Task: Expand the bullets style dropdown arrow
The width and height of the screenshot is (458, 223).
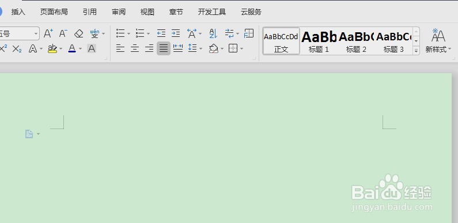Action: 129,34
